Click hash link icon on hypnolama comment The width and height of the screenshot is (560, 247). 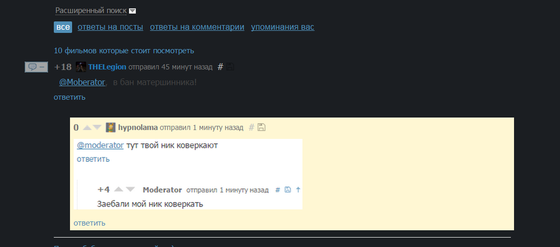pos(251,127)
